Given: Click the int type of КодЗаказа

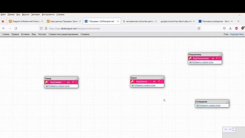Looking at the screenshot, I should click(x=154, y=82).
